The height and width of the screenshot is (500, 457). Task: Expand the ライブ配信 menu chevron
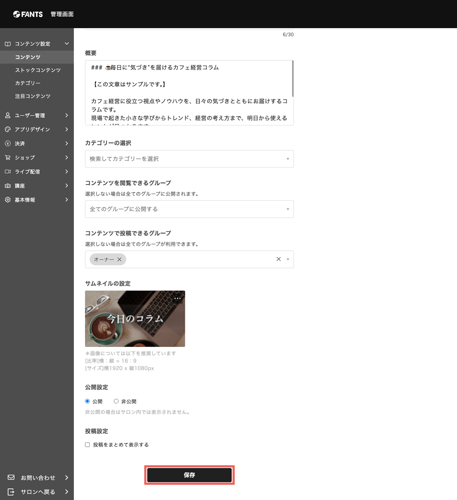click(67, 172)
